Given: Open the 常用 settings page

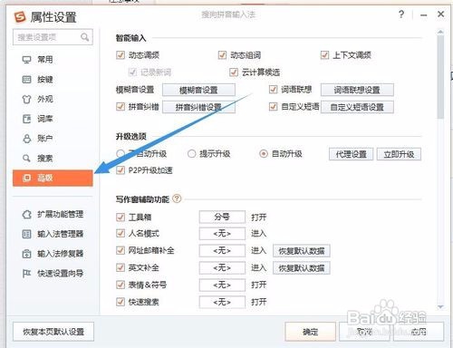Looking at the screenshot, I should coord(53,60).
